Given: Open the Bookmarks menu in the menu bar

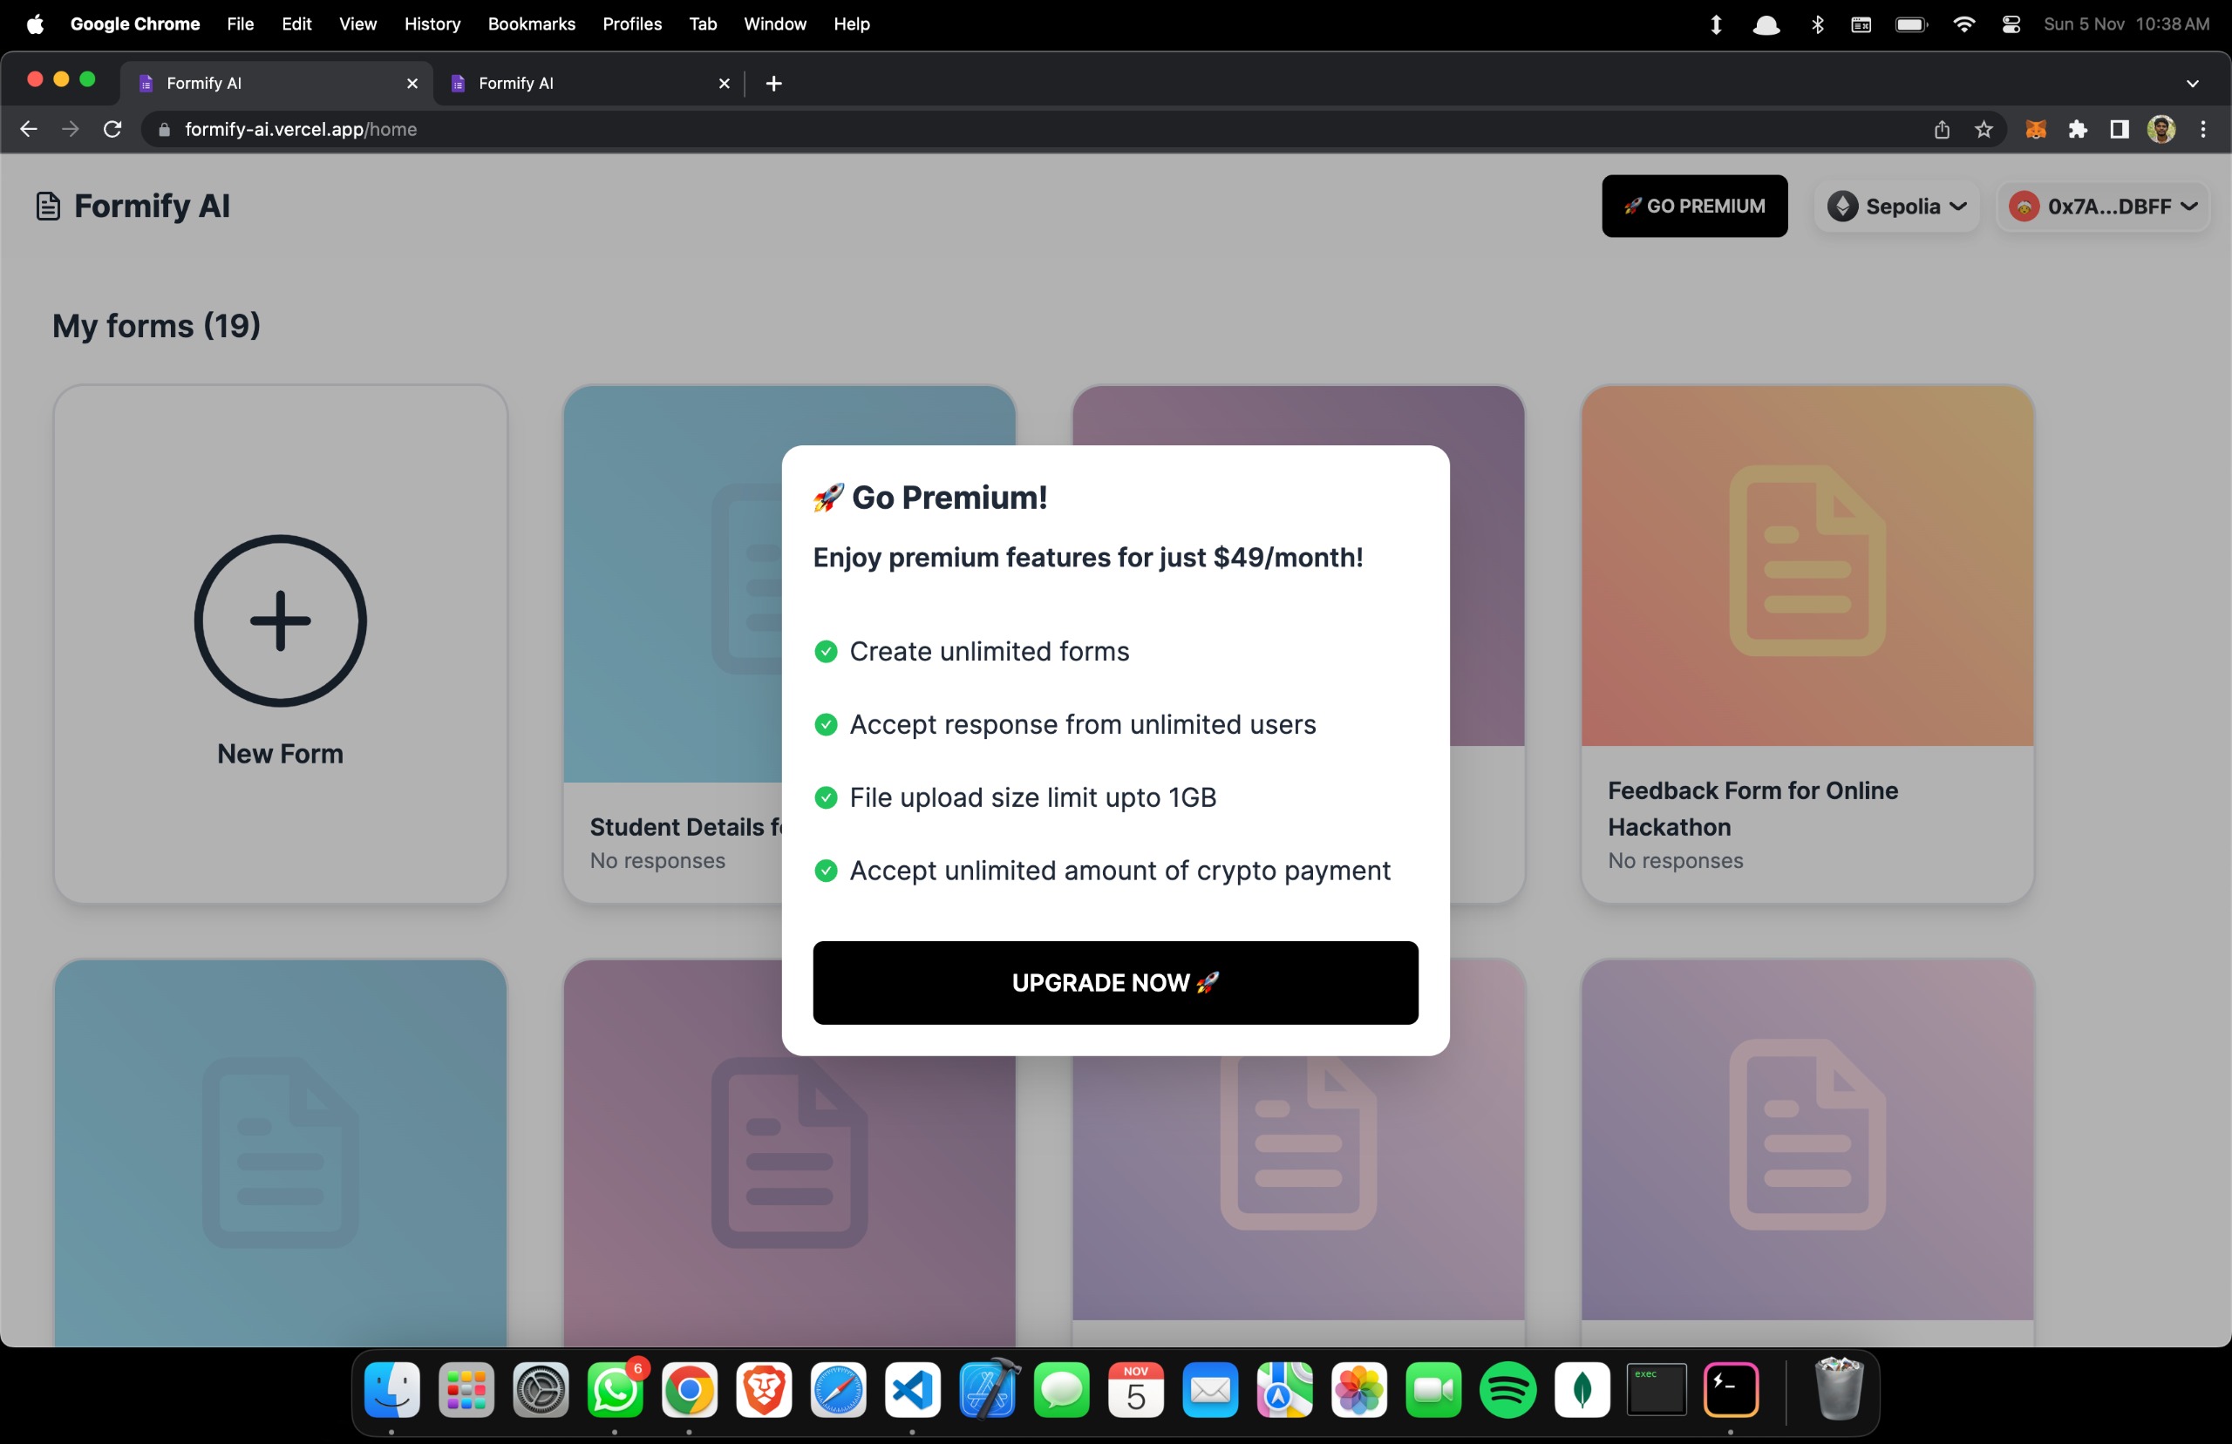Looking at the screenshot, I should 531,24.
